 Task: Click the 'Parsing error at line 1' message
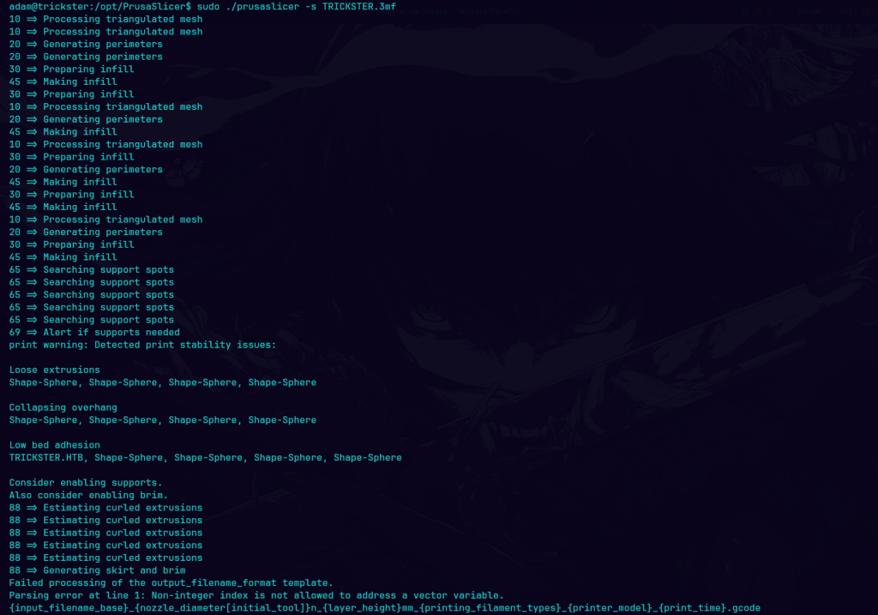click(x=256, y=595)
